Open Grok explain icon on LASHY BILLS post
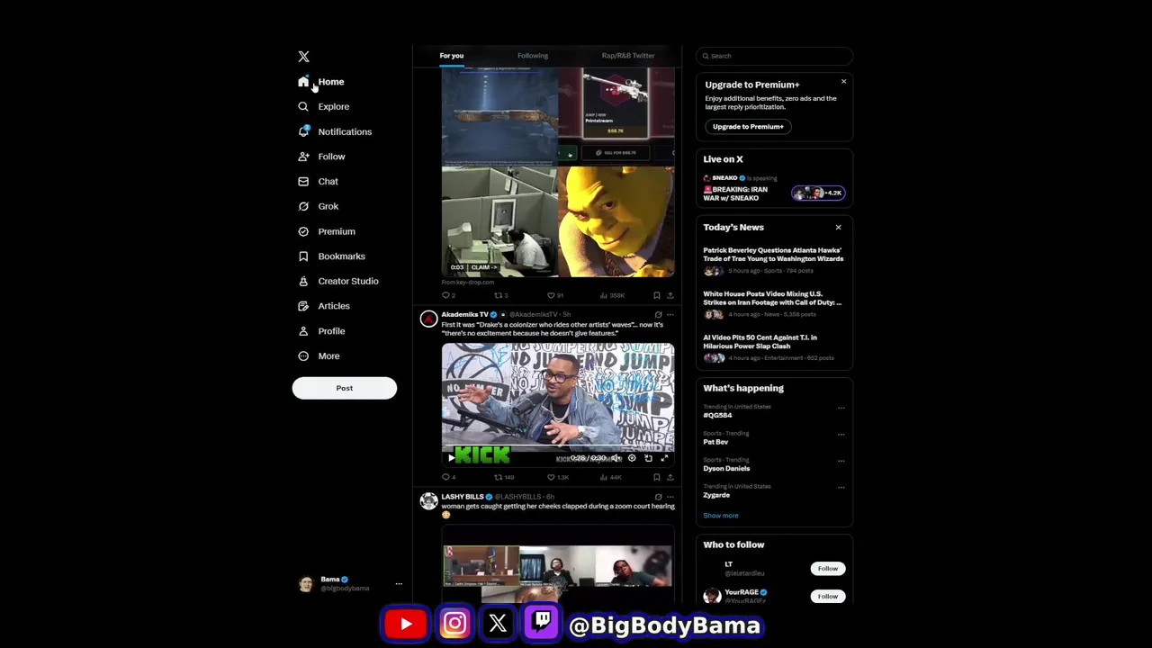Viewport: 1152px width, 648px height. (x=658, y=497)
